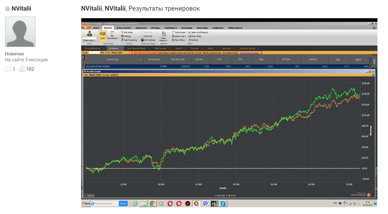The image size is (388, 214).
Task: Open the HM Apps ribbon tab
Action: (x=155, y=28)
